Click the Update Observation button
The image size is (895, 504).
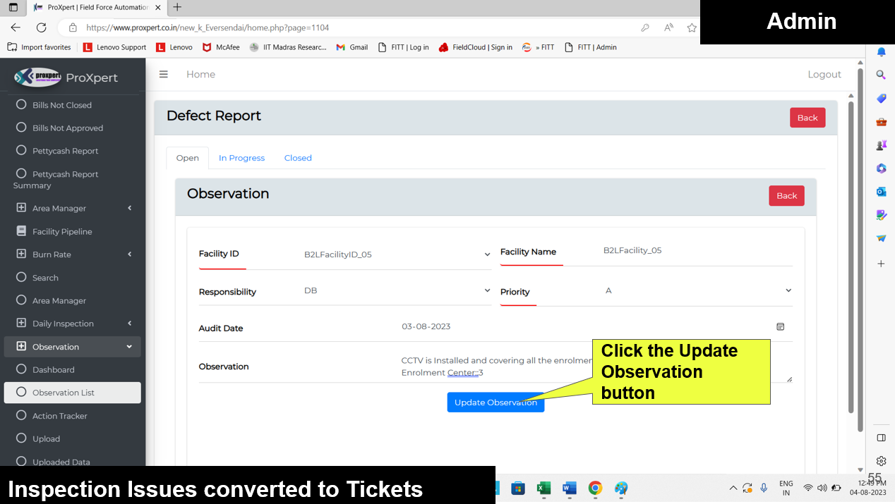point(495,402)
